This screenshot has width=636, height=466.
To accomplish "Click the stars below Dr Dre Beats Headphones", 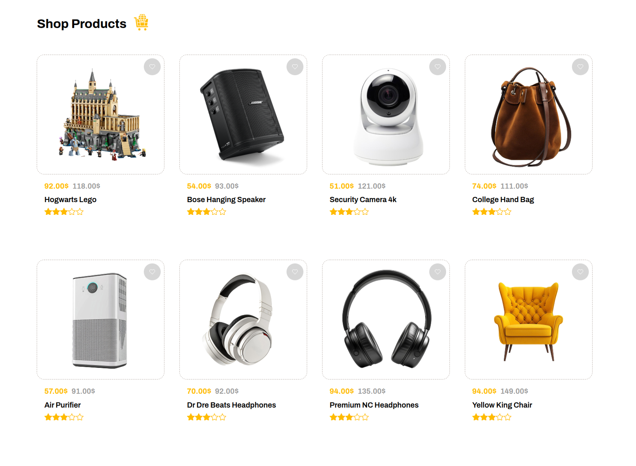I will click(x=207, y=417).
